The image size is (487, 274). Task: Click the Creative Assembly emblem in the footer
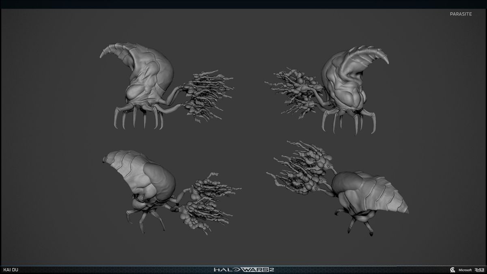[453, 270]
